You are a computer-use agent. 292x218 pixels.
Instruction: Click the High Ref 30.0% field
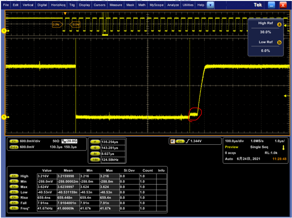point(265,32)
